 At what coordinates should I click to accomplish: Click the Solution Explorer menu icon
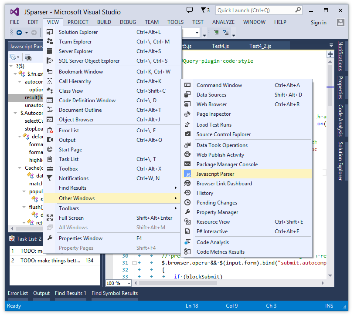50,32
